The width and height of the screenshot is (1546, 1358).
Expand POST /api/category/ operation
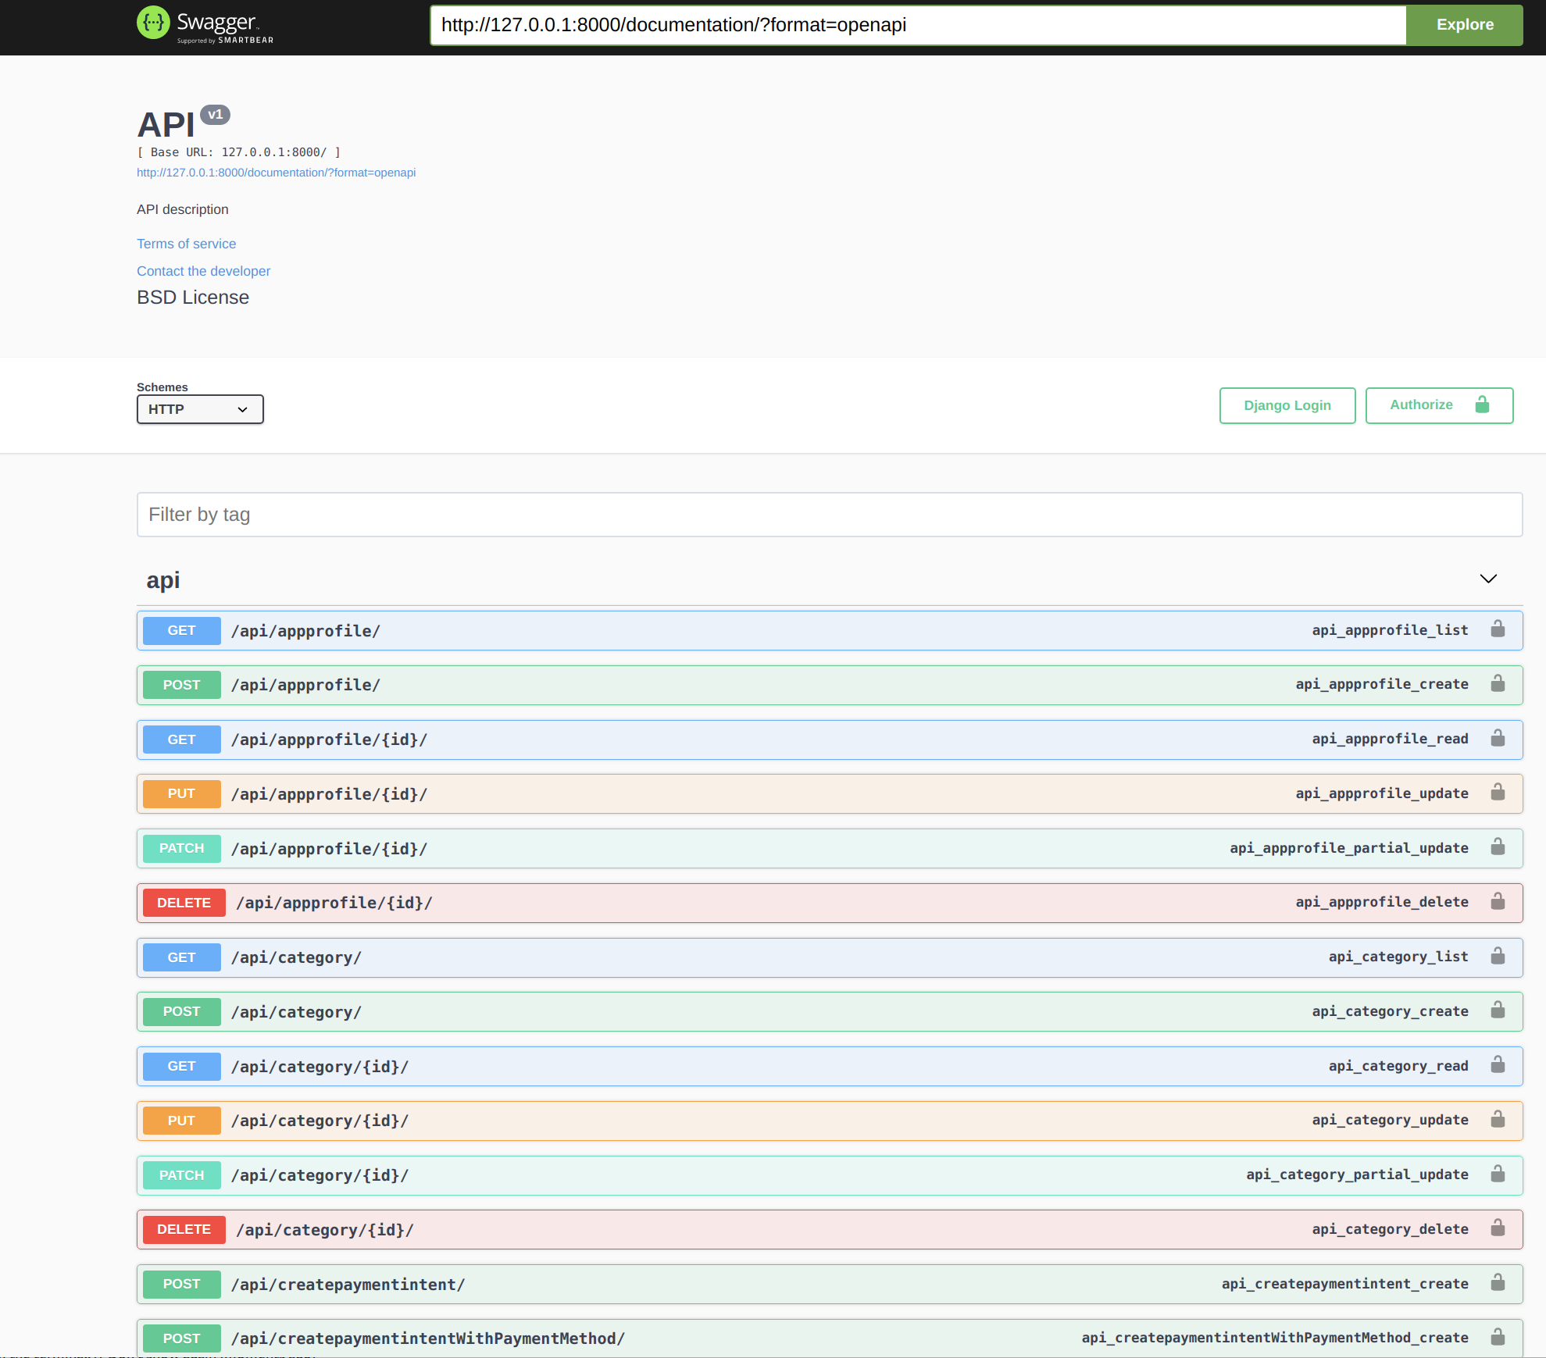pos(295,1012)
